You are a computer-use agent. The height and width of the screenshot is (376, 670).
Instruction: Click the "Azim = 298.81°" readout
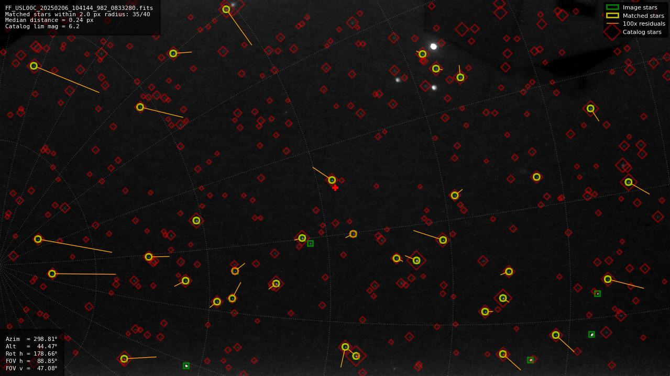(31, 339)
